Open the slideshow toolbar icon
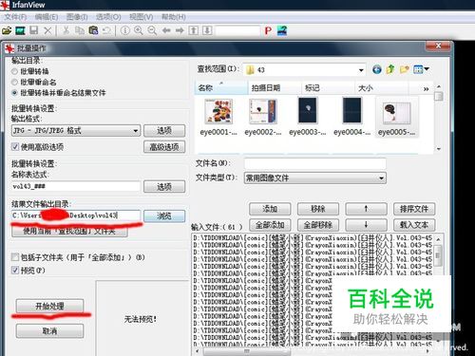475x356 pixels. click(20, 30)
